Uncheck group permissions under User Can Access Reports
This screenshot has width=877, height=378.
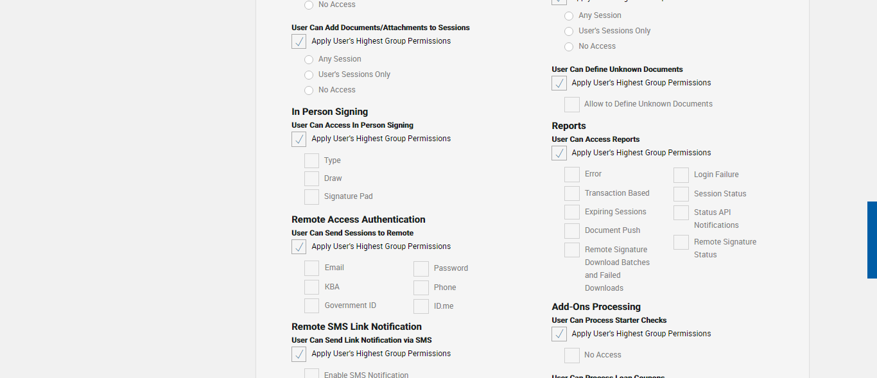click(559, 153)
